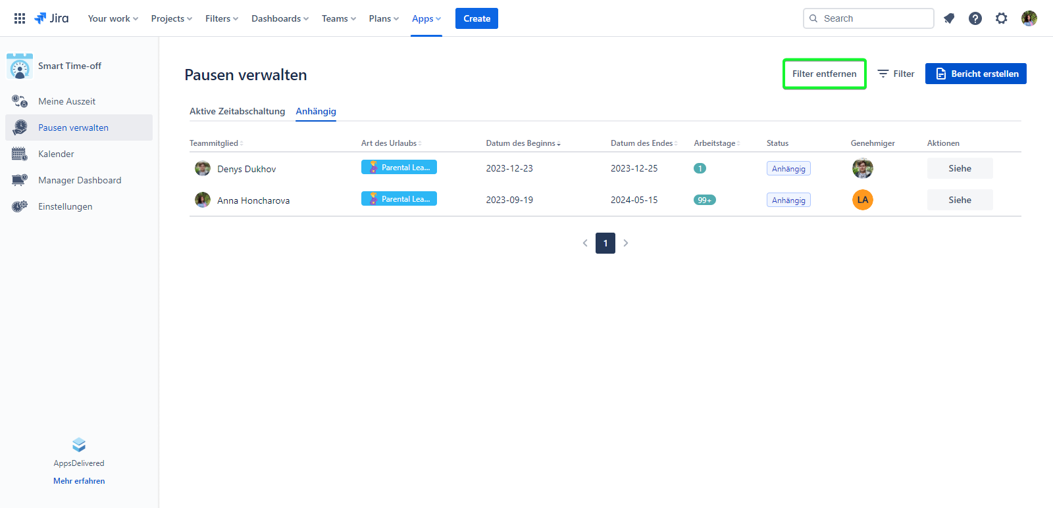The width and height of the screenshot is (1053, 508).
Task: Switch to Aktive Zeitabschaltung tab
Action: click(x=237, y=111)
